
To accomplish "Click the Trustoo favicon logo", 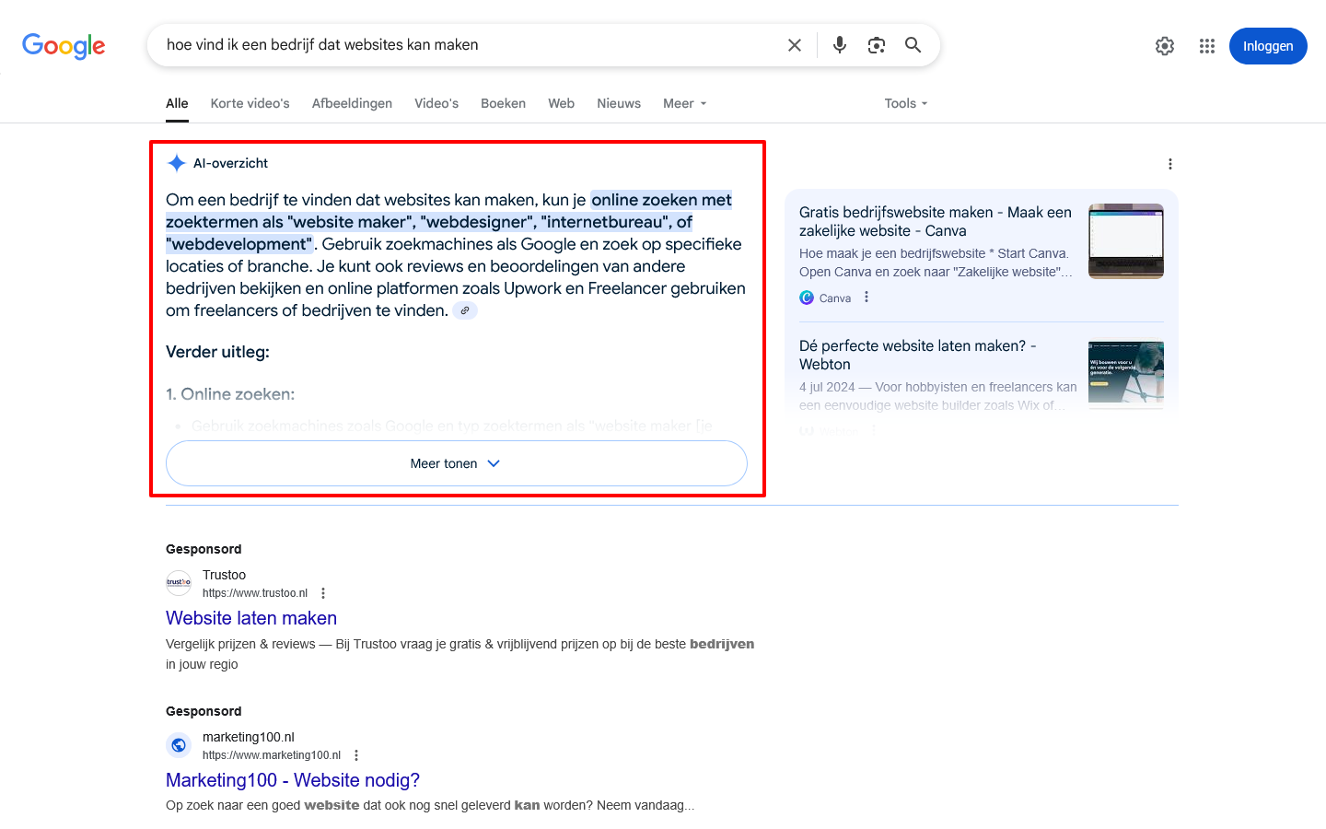I will point(179,583).
